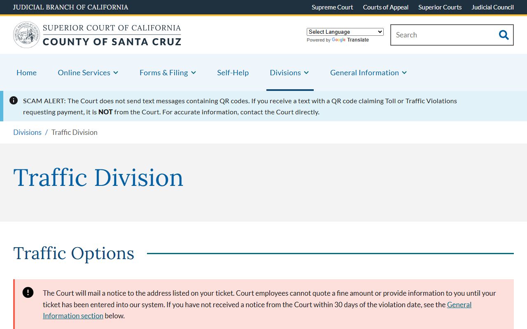527x329 pixels.
Task: Click the search magnifier icon
Action: tap(504, 35)
